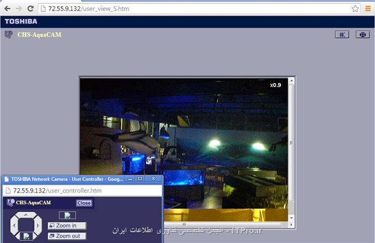
Task: Pan camera up with the up arrow
Action: [x=26, y=215]
